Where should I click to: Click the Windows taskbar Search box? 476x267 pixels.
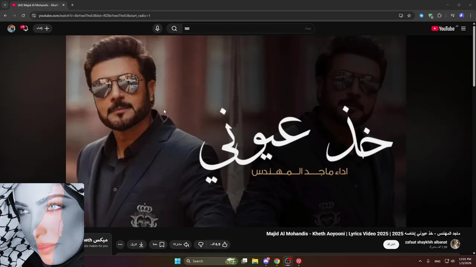[211, 261]
